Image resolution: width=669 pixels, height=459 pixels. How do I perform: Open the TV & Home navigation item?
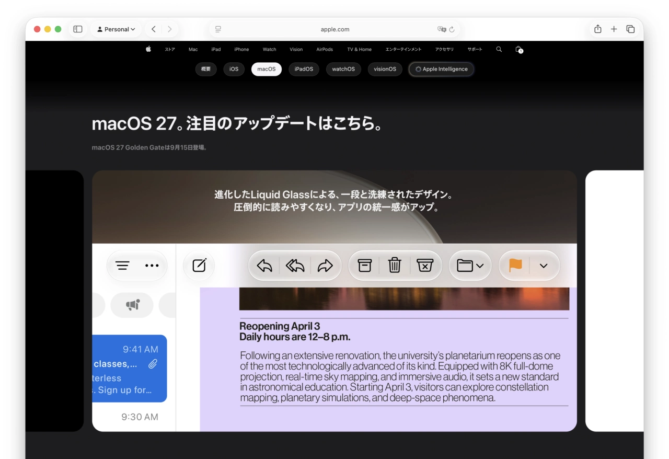pyautogui.click(x=360, y=49)
